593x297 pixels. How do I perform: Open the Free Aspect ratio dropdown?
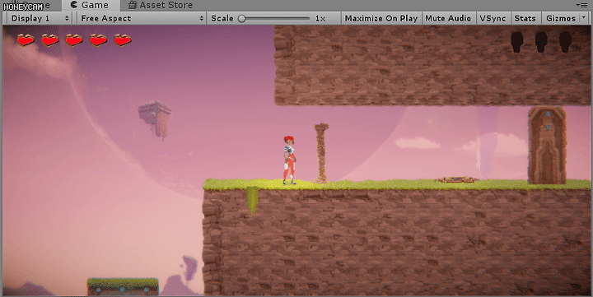(x=142, y=18)
